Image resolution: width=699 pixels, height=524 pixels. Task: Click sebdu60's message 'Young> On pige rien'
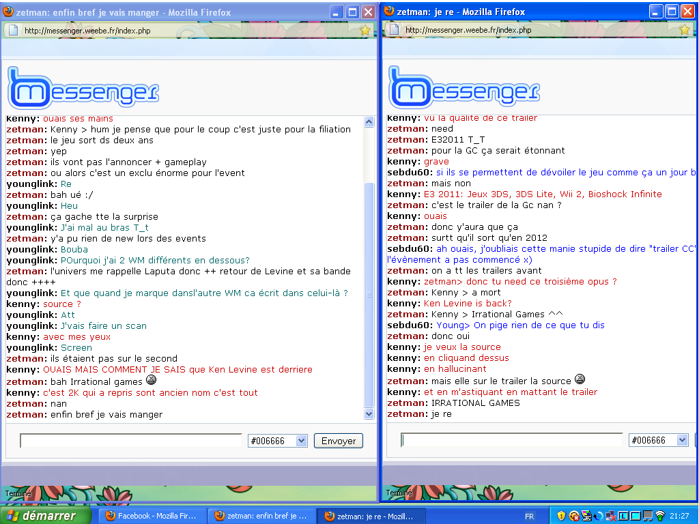pyautogui.click(x=520, y=325)
